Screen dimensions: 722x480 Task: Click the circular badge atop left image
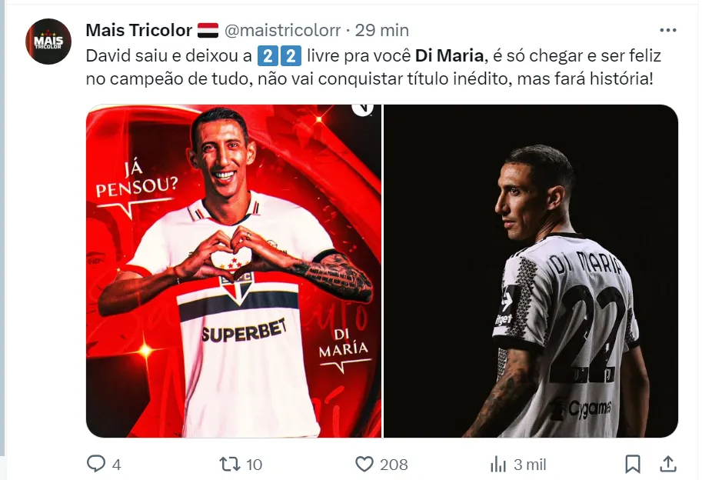coord(363,110)
